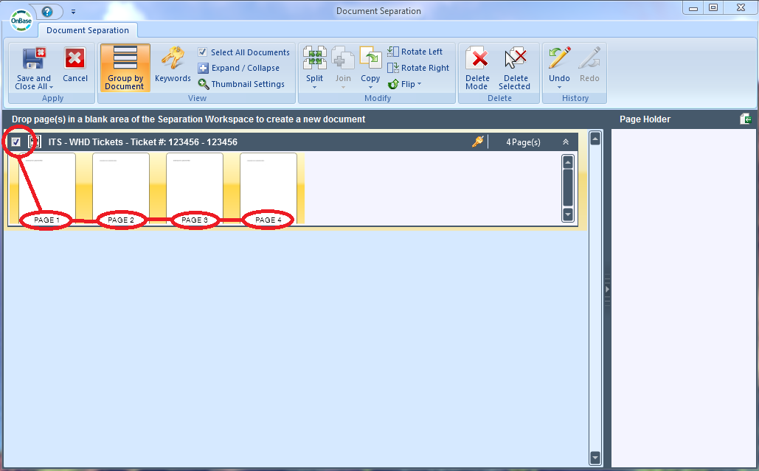Click the document type icon beside ITS - WHD Tickets
759x471 pixels.
coord(35,142)
